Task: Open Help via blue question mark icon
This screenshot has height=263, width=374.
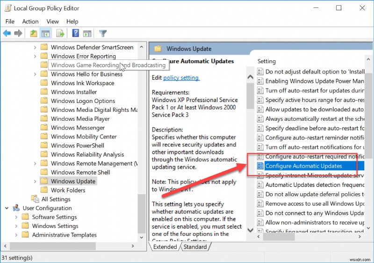Action: pyautogui.click(x=75, y=33)
